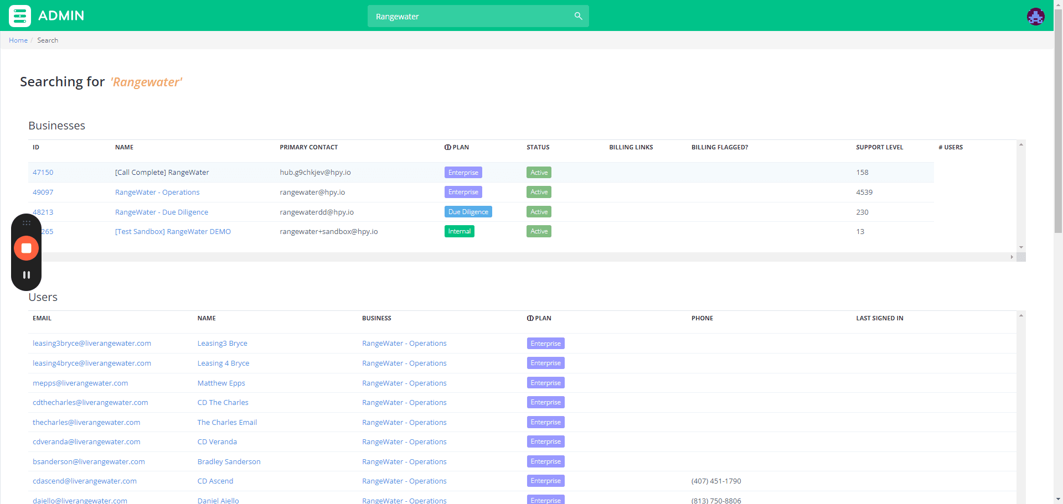The height and width of the screenshot is (504, 1063).
Task: Open user leasing3bryce@liverangewater.com
Action: [x=92, y=344]
